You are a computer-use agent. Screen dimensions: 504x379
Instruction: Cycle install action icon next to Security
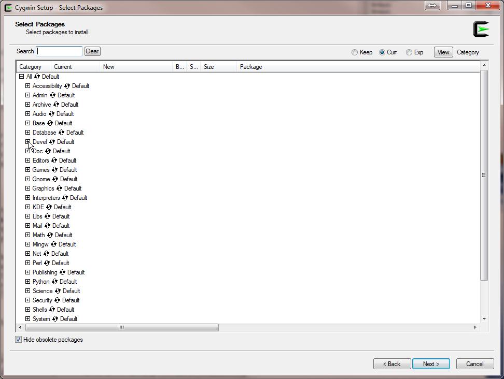pyautogui.click(x=57, y=300)
